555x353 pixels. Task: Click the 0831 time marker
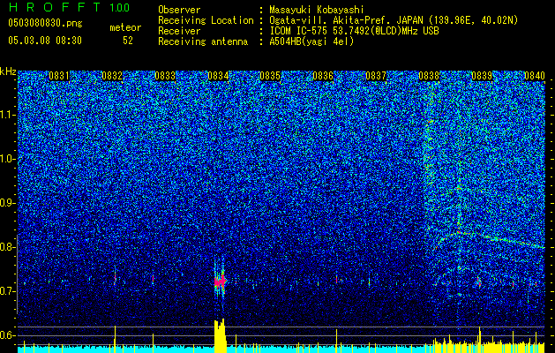pos(59,76)
